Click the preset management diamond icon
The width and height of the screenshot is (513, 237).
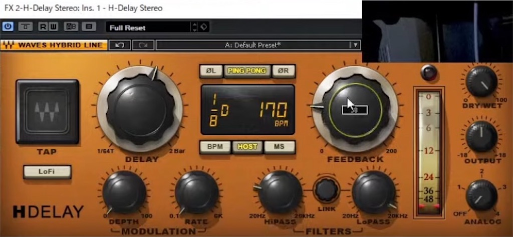(x=204, y=27)
